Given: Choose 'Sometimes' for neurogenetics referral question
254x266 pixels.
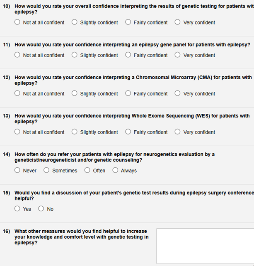Looking at the screenshot, I should coord(46,170).
